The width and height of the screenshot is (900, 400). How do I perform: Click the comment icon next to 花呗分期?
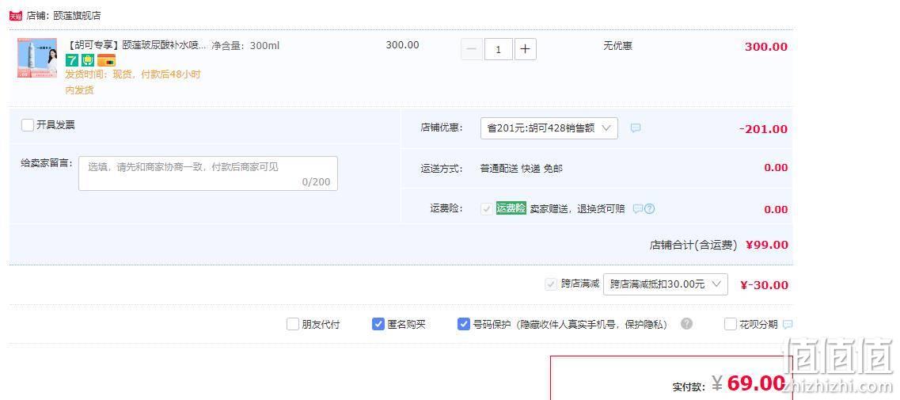point(788,325)
